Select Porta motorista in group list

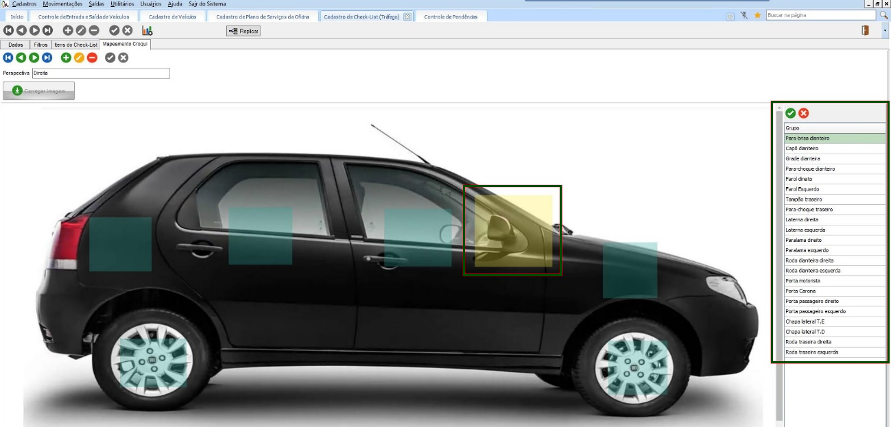tap(835, 280)
